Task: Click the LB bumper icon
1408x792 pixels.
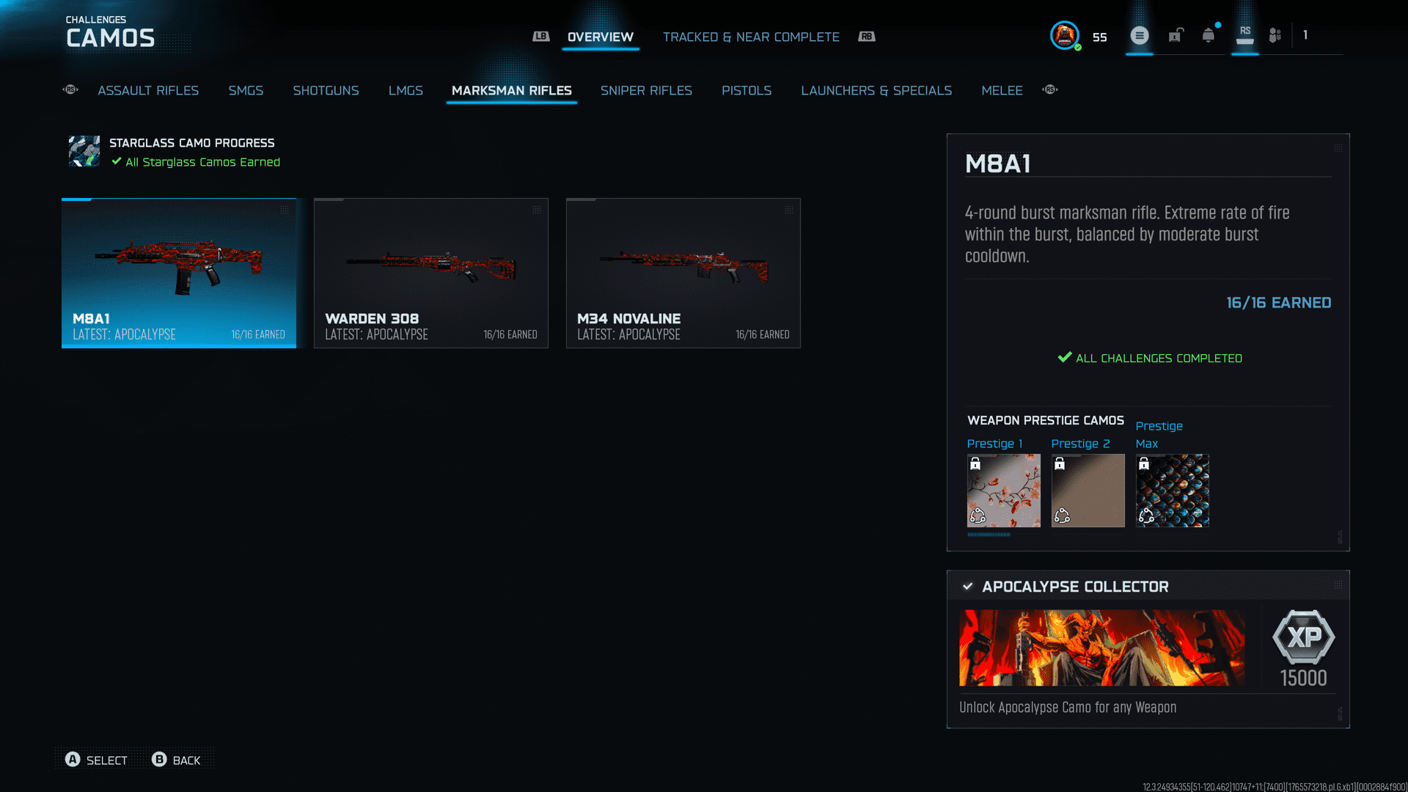Action: 541,37
